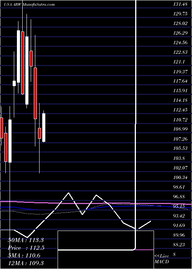The height and width of the screenshot is (269, 192).
Task: Click the last white candlestick on the chart
Action: [x=44, y=128]
